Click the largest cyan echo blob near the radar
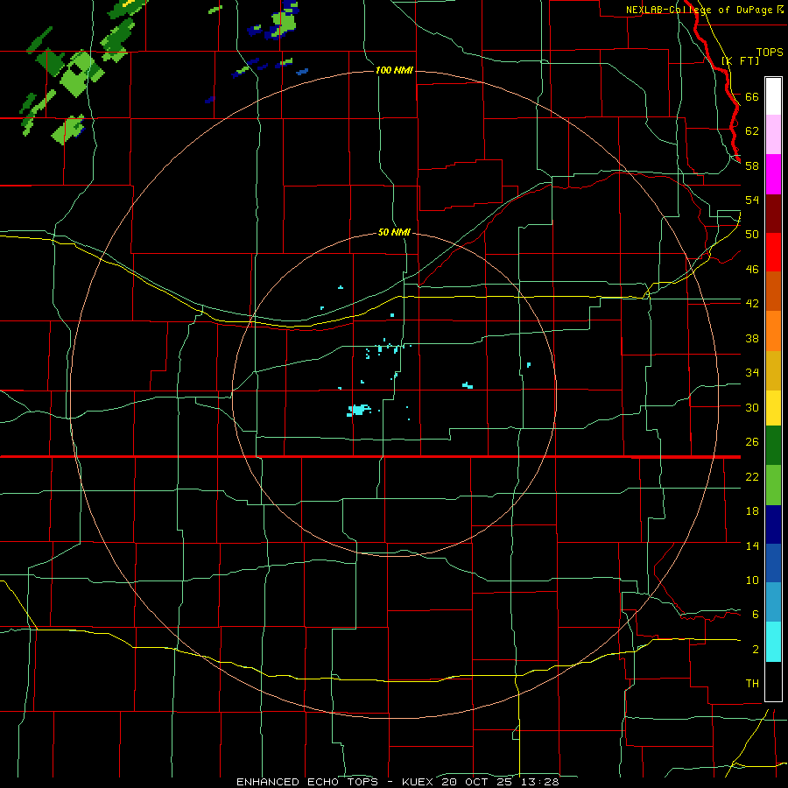This screenshot has height=788, width=788. coord(359,410)
